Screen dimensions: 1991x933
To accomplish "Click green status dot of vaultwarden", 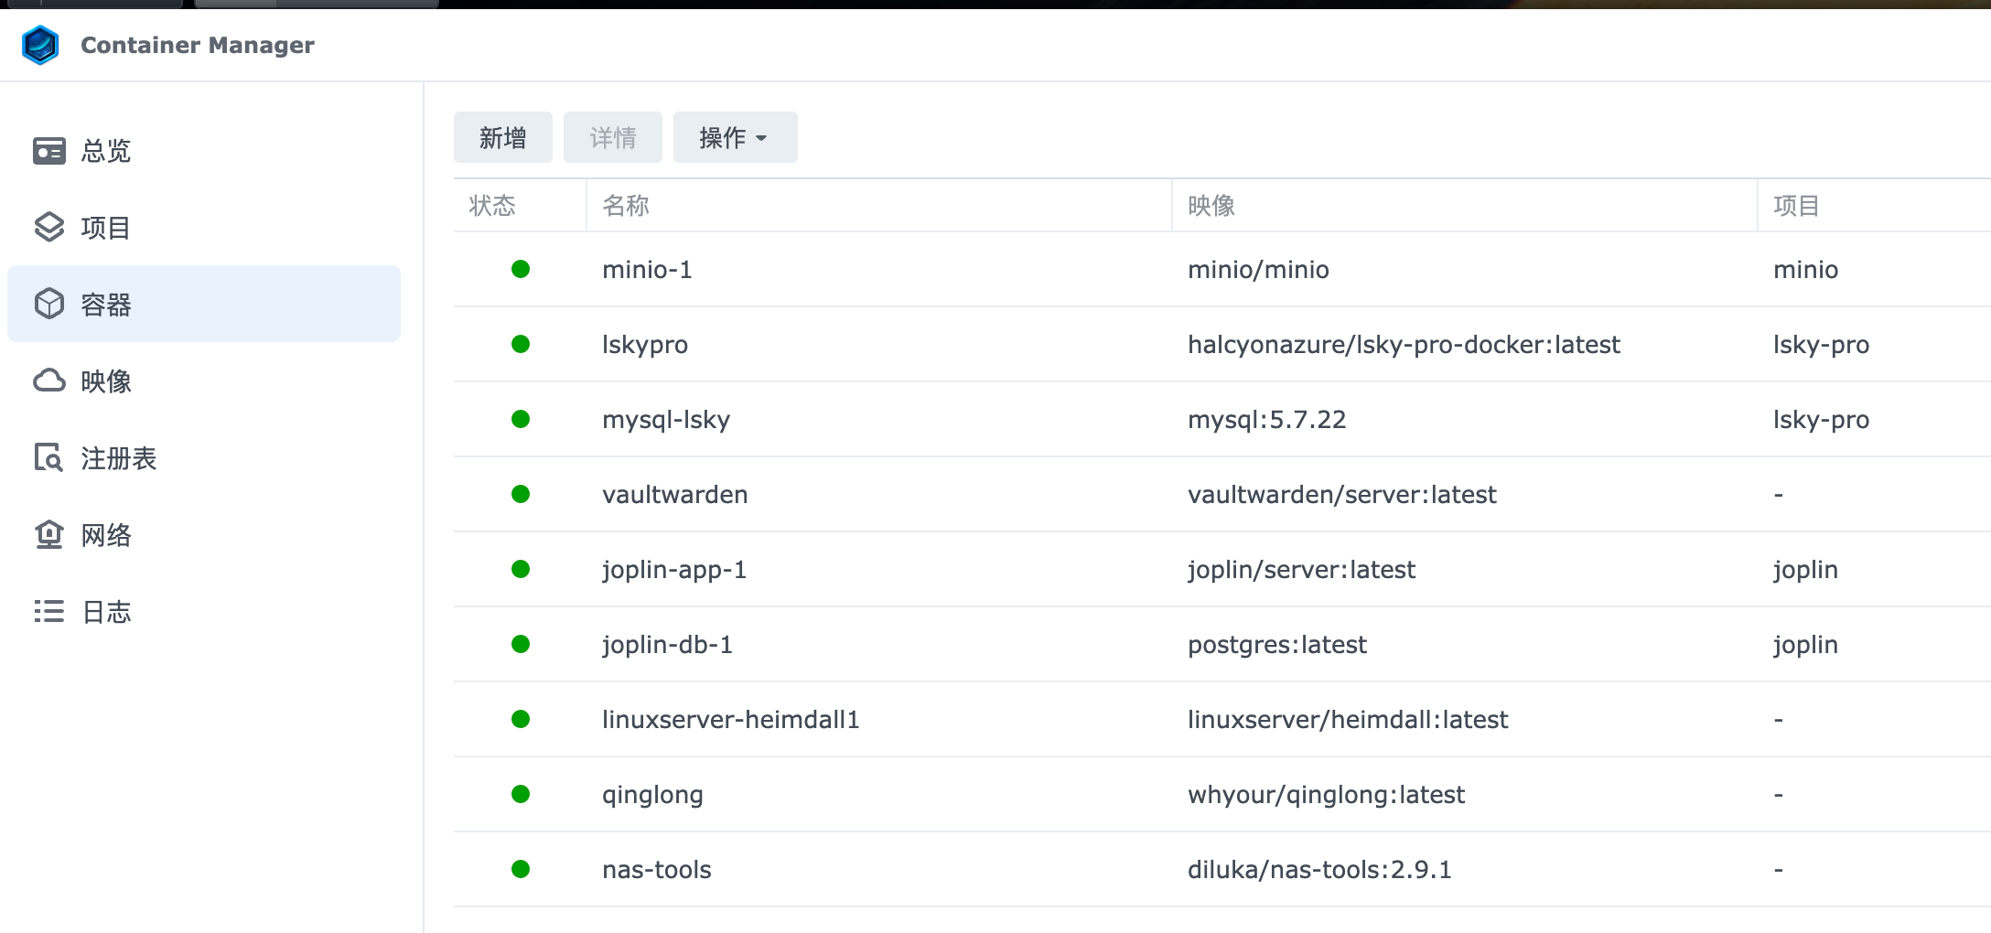I will click(521, 494).
